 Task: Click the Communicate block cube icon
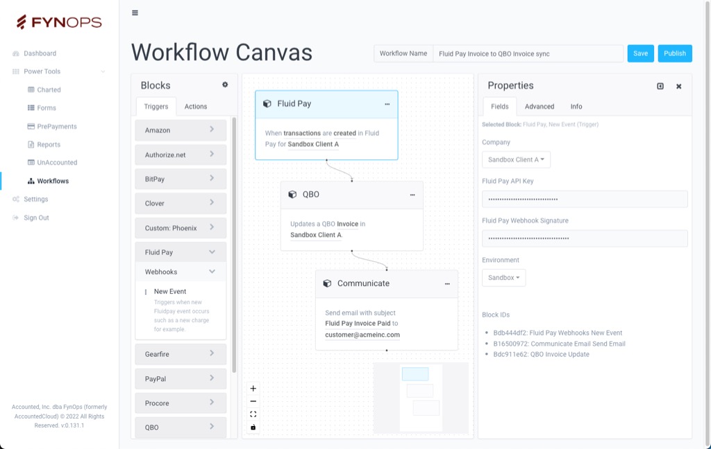tap(327, 283)
